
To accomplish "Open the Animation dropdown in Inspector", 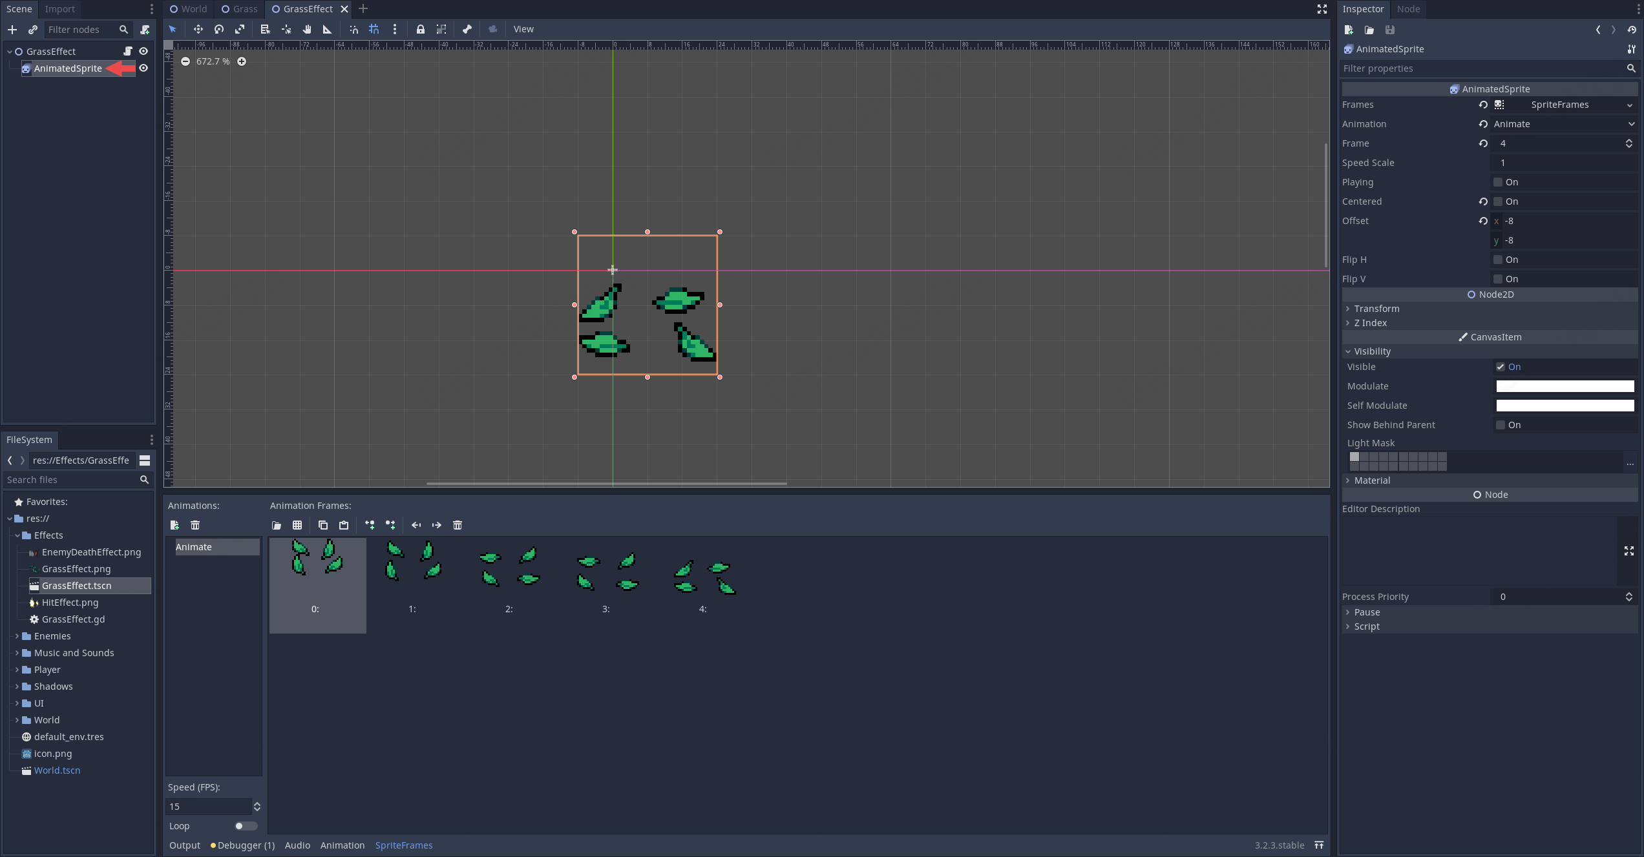I will 1564,124.
